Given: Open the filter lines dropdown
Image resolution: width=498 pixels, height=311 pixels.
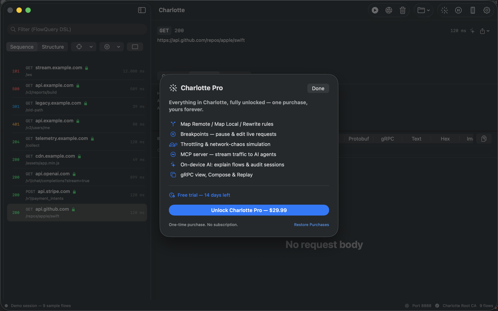Looking at the screenshot, I should click(112, 47).
